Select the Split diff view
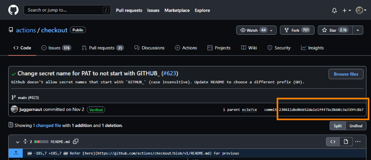Screen dimensions: 371x160 [338, 126]
